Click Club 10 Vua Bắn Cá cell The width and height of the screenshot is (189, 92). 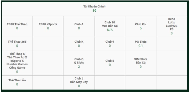[110, 26]
